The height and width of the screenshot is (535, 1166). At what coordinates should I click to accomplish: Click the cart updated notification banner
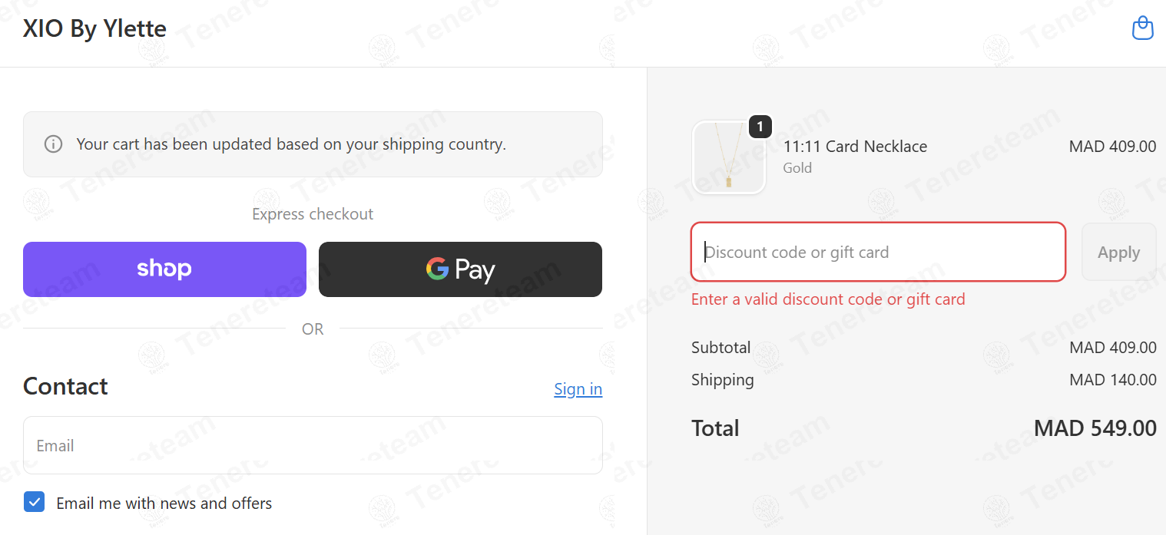tap(313, 144)
